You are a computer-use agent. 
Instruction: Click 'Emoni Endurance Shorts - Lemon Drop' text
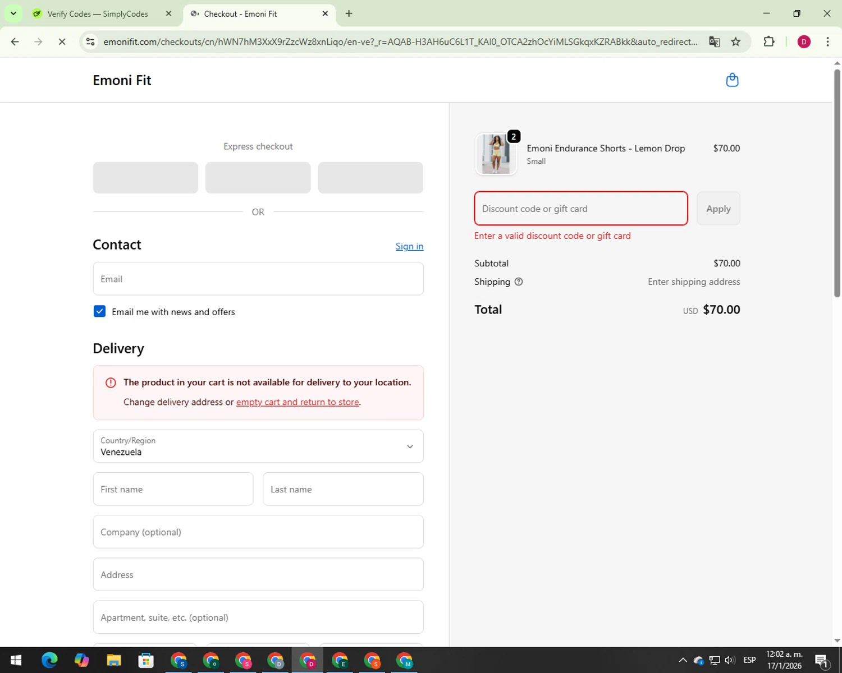[x=606, y=148]
